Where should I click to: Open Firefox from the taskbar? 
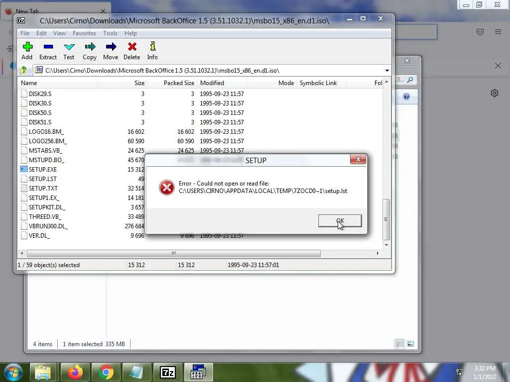(75, 372)
